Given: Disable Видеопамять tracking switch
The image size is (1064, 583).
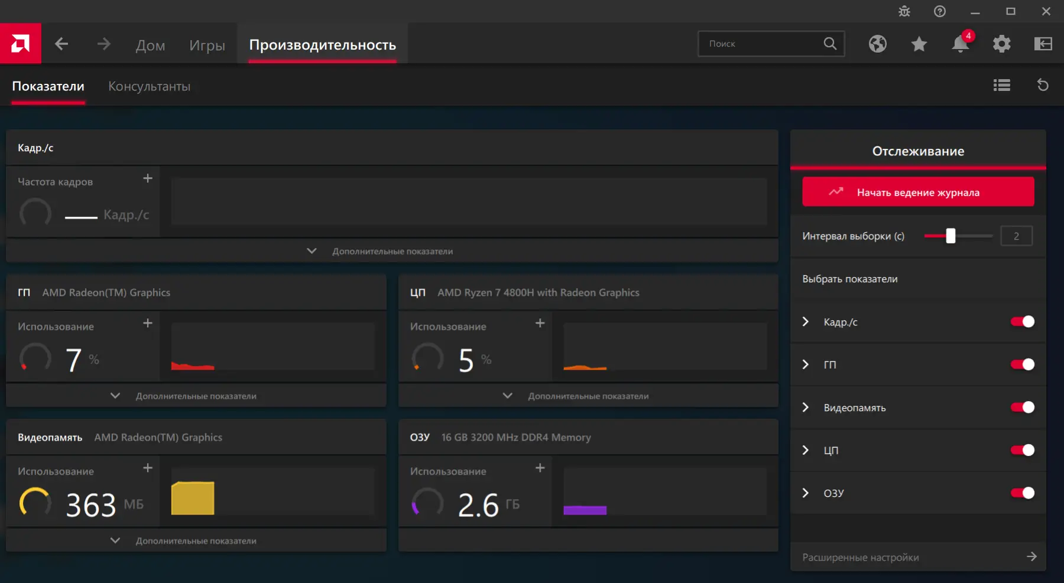Looking at the screenshot, I should (x=1023, y=407).
